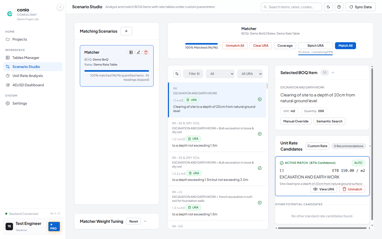Click ETB 150.00 / m2 rate value
The height and width of the screenshot is (239, 382).
pyautogui.click(x=349, y=170)
